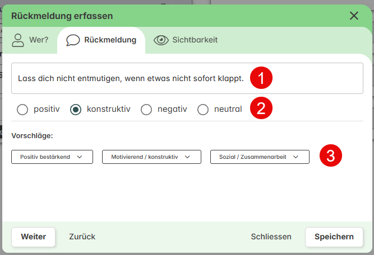Go back with the Zurück link
This screenshot has width=374, height=255.
tap(82, 237)
